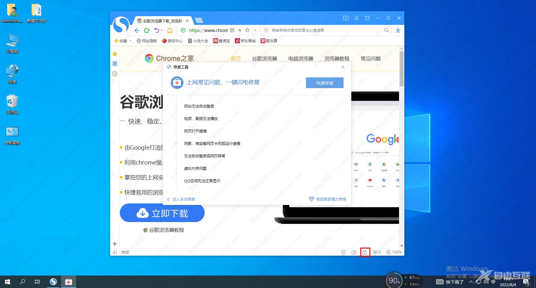Screen dimensions: 536x288
Task: Click the 谷歌浏览器教程 link
Action: coord(164,230)
